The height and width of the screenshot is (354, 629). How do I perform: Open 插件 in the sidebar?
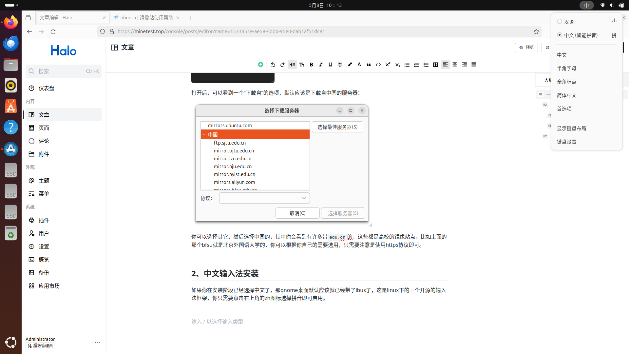(x=44, y=220)
